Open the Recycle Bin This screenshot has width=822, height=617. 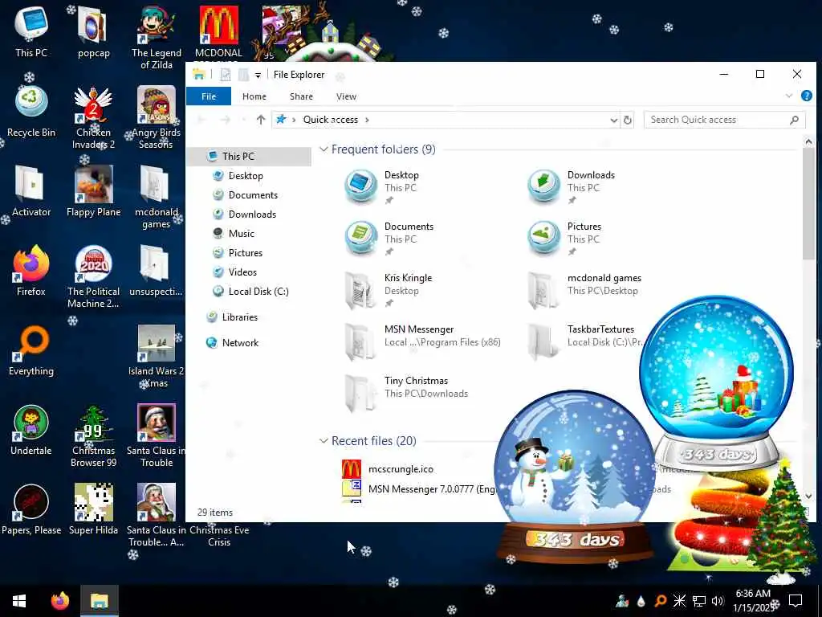click(x=31, y=111)
